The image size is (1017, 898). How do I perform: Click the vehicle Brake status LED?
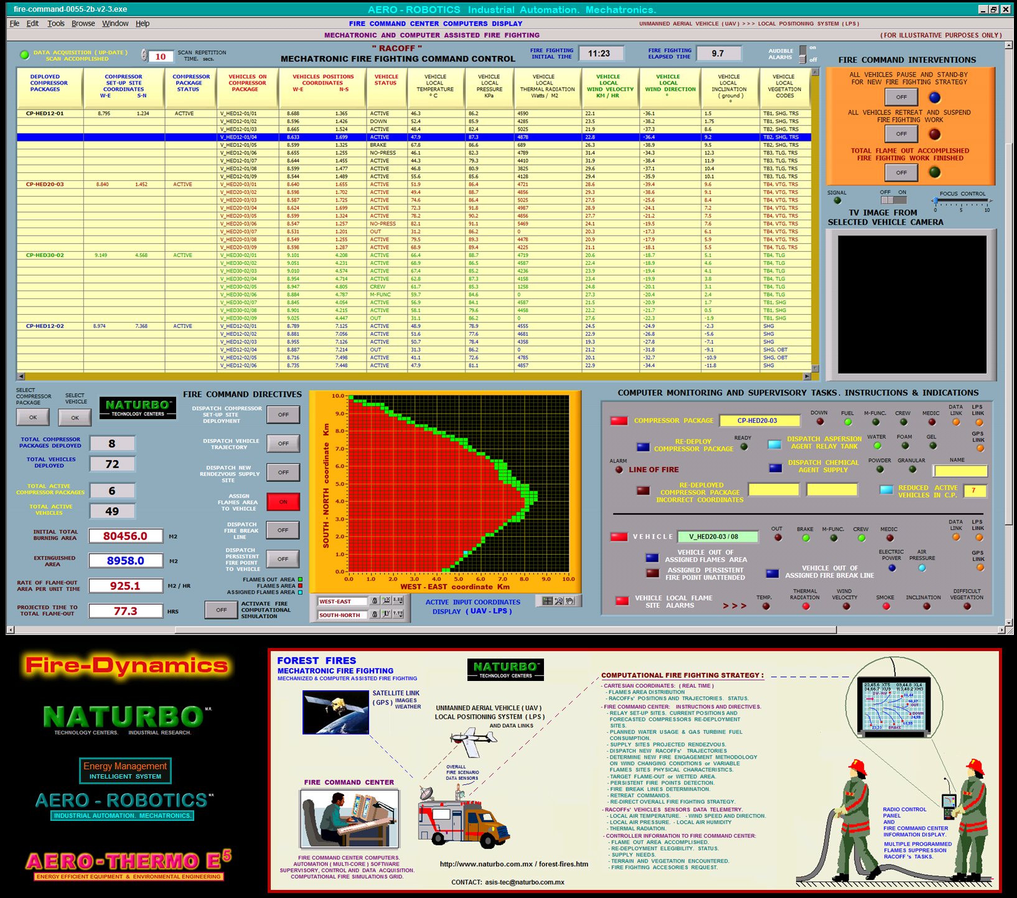pyautogui.click(x=805, y=538)
